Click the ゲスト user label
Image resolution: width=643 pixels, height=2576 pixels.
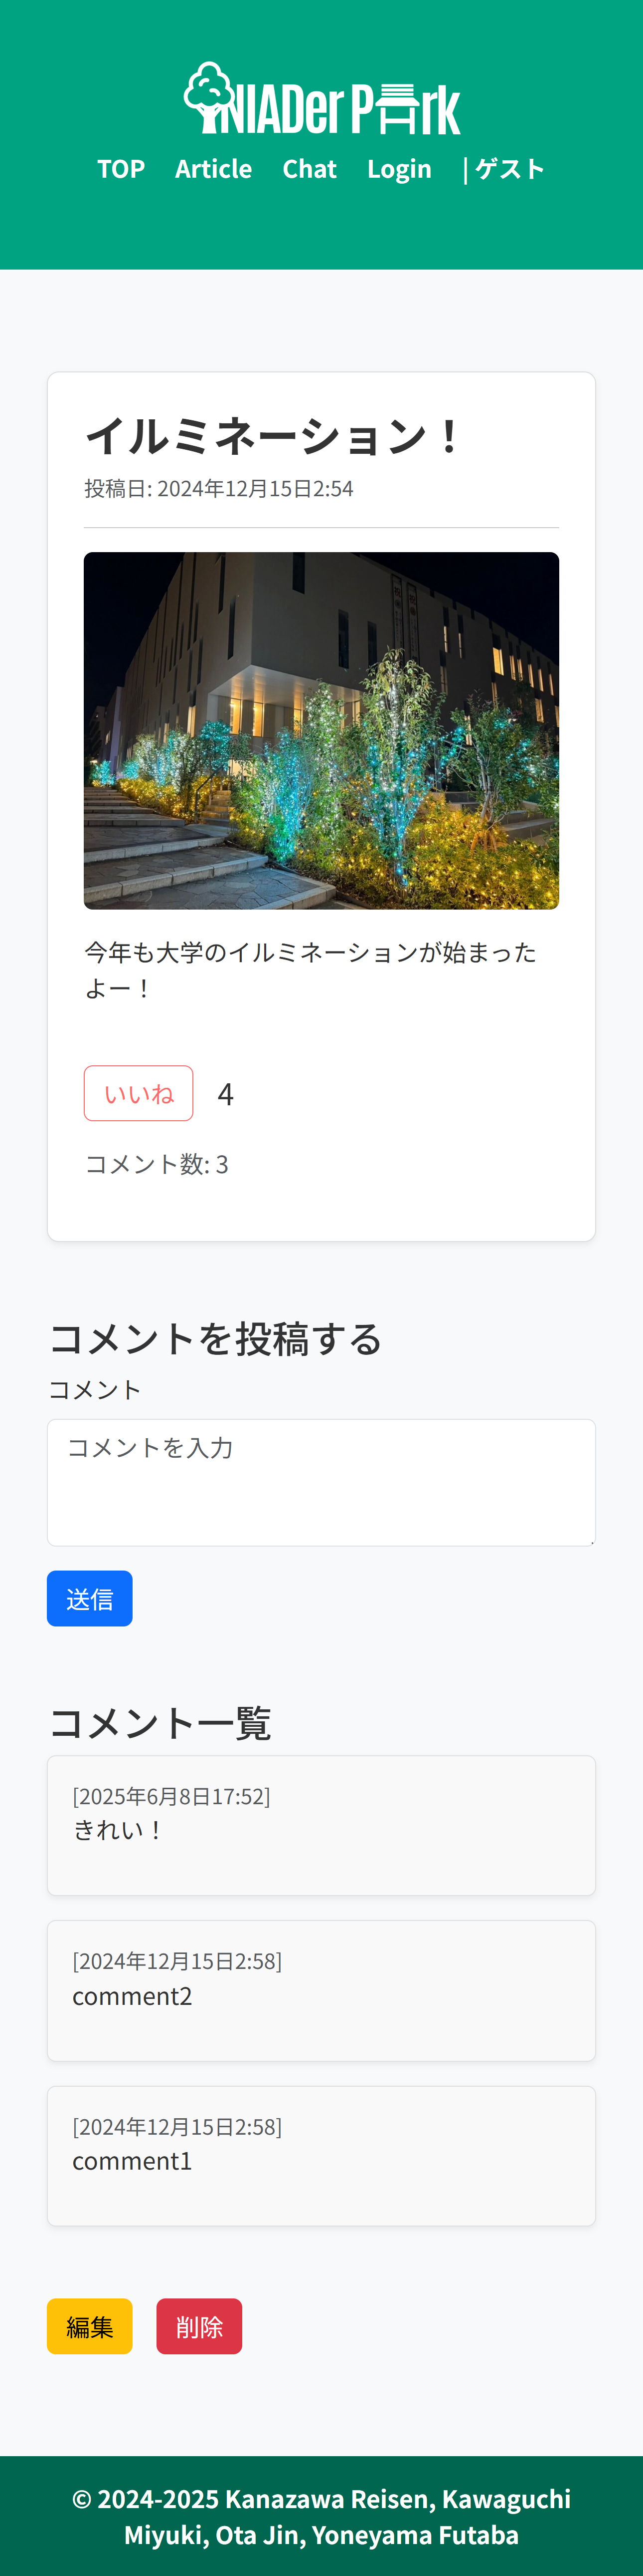click(x=510, y=169)
